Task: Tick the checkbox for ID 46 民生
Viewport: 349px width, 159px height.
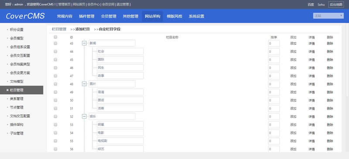Action: [x=55, y=68]
